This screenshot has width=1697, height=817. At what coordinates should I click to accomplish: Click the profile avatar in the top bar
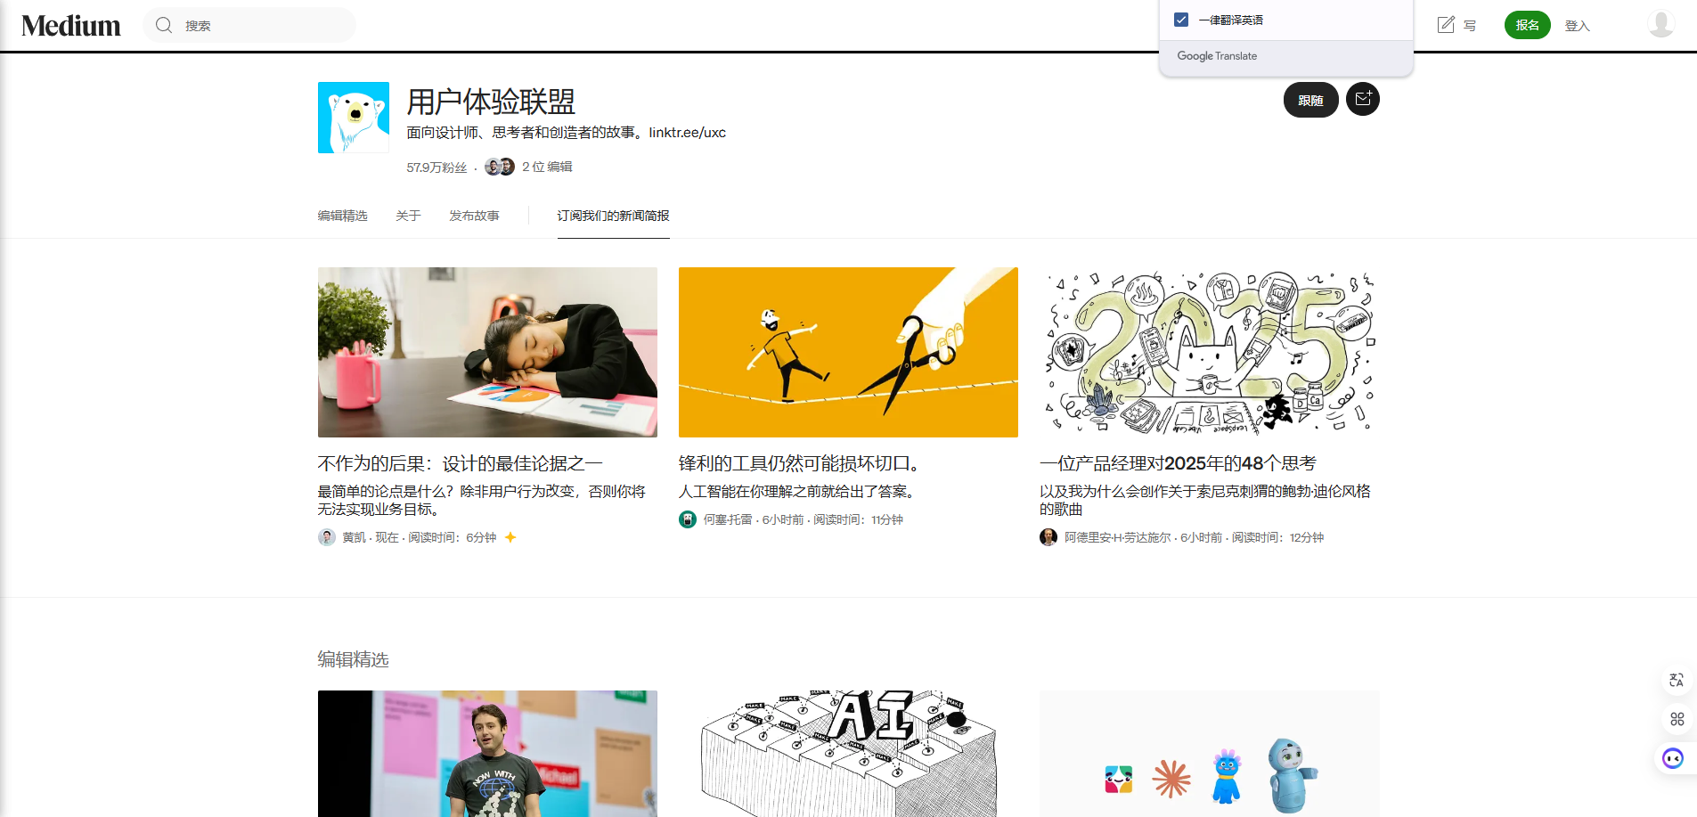(x=1660, y=25)
